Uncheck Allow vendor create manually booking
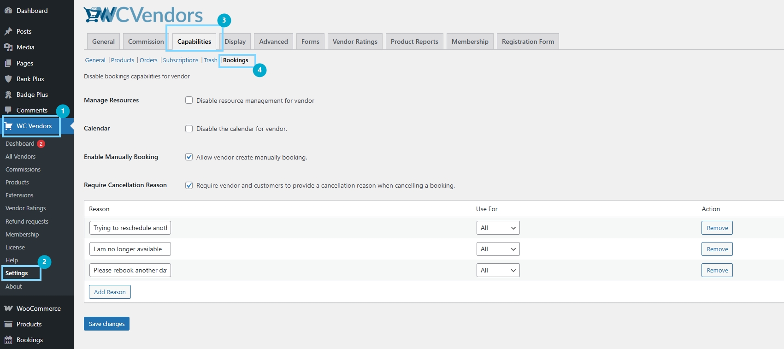Screen dimensions: 784x349 [189, 157]
